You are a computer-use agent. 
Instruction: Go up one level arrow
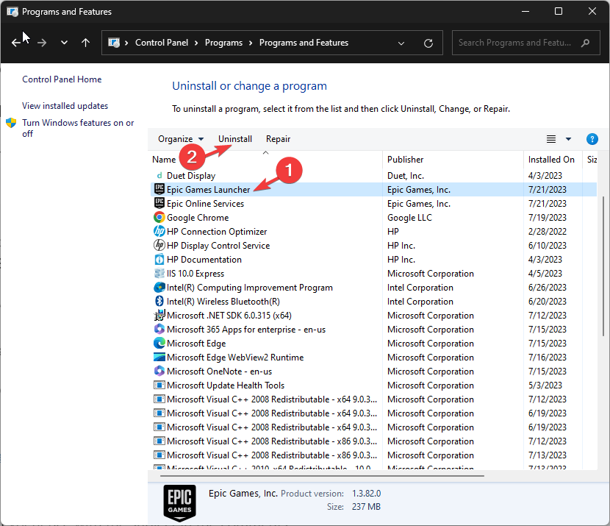pos(85,43)
